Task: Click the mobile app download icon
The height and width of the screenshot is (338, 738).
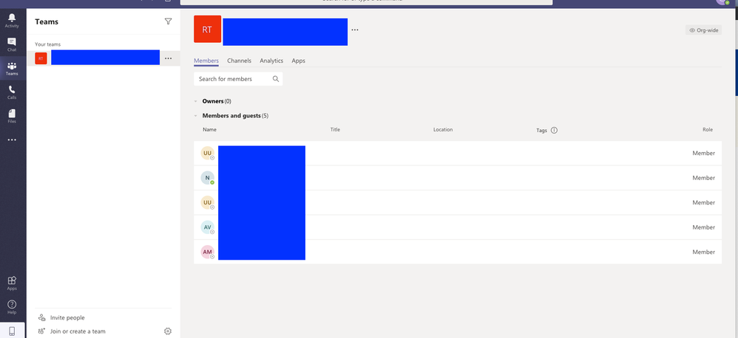Action: pos(13,331)
